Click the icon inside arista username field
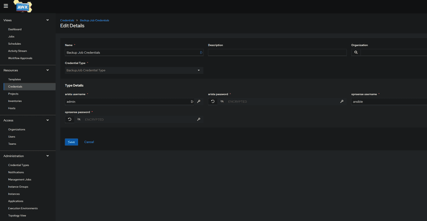Screen dimensions: 427x221 coord(192,101)
